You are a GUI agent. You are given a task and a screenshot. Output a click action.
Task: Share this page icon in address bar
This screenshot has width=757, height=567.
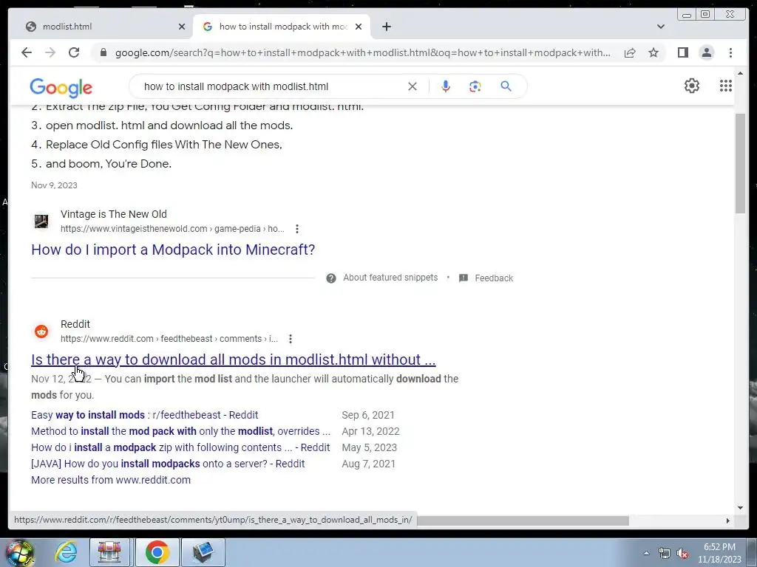click(630, 52)
